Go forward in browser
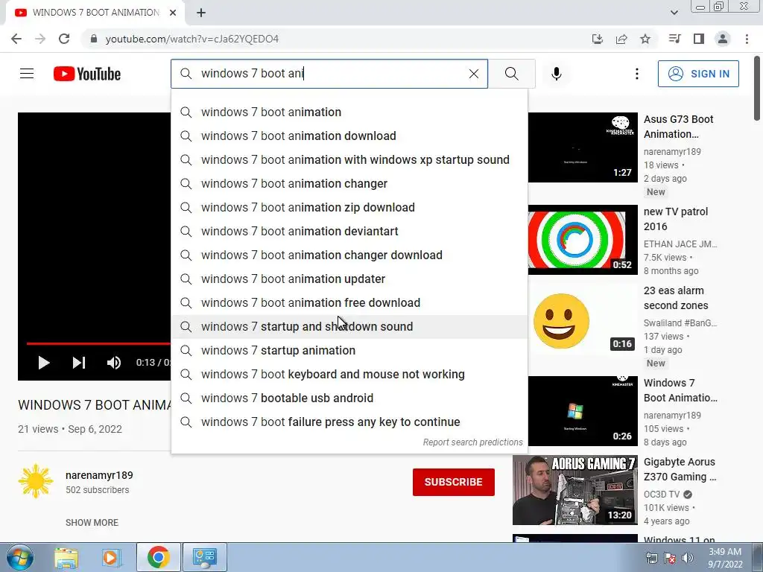 point(40,39)
